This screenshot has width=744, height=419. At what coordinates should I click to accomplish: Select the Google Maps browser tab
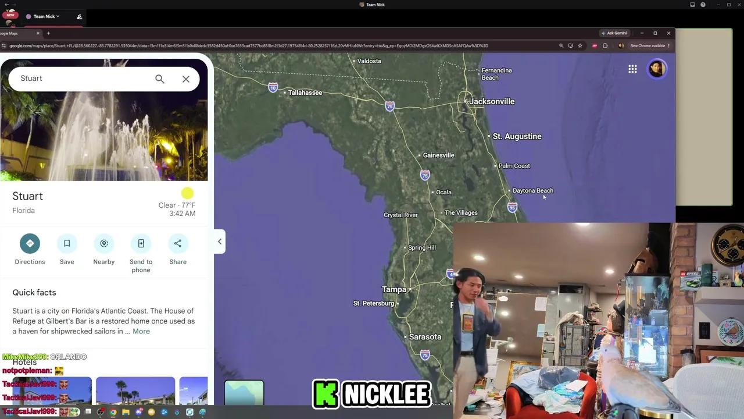[x=20, y=33]
